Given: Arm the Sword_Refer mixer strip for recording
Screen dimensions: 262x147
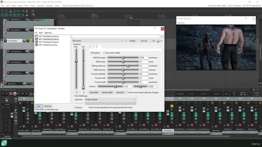Looking at the screenshot, I should (x=24, y=127).
